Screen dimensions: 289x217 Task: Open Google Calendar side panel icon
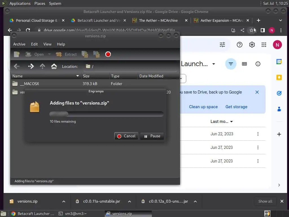click(279, 62)
